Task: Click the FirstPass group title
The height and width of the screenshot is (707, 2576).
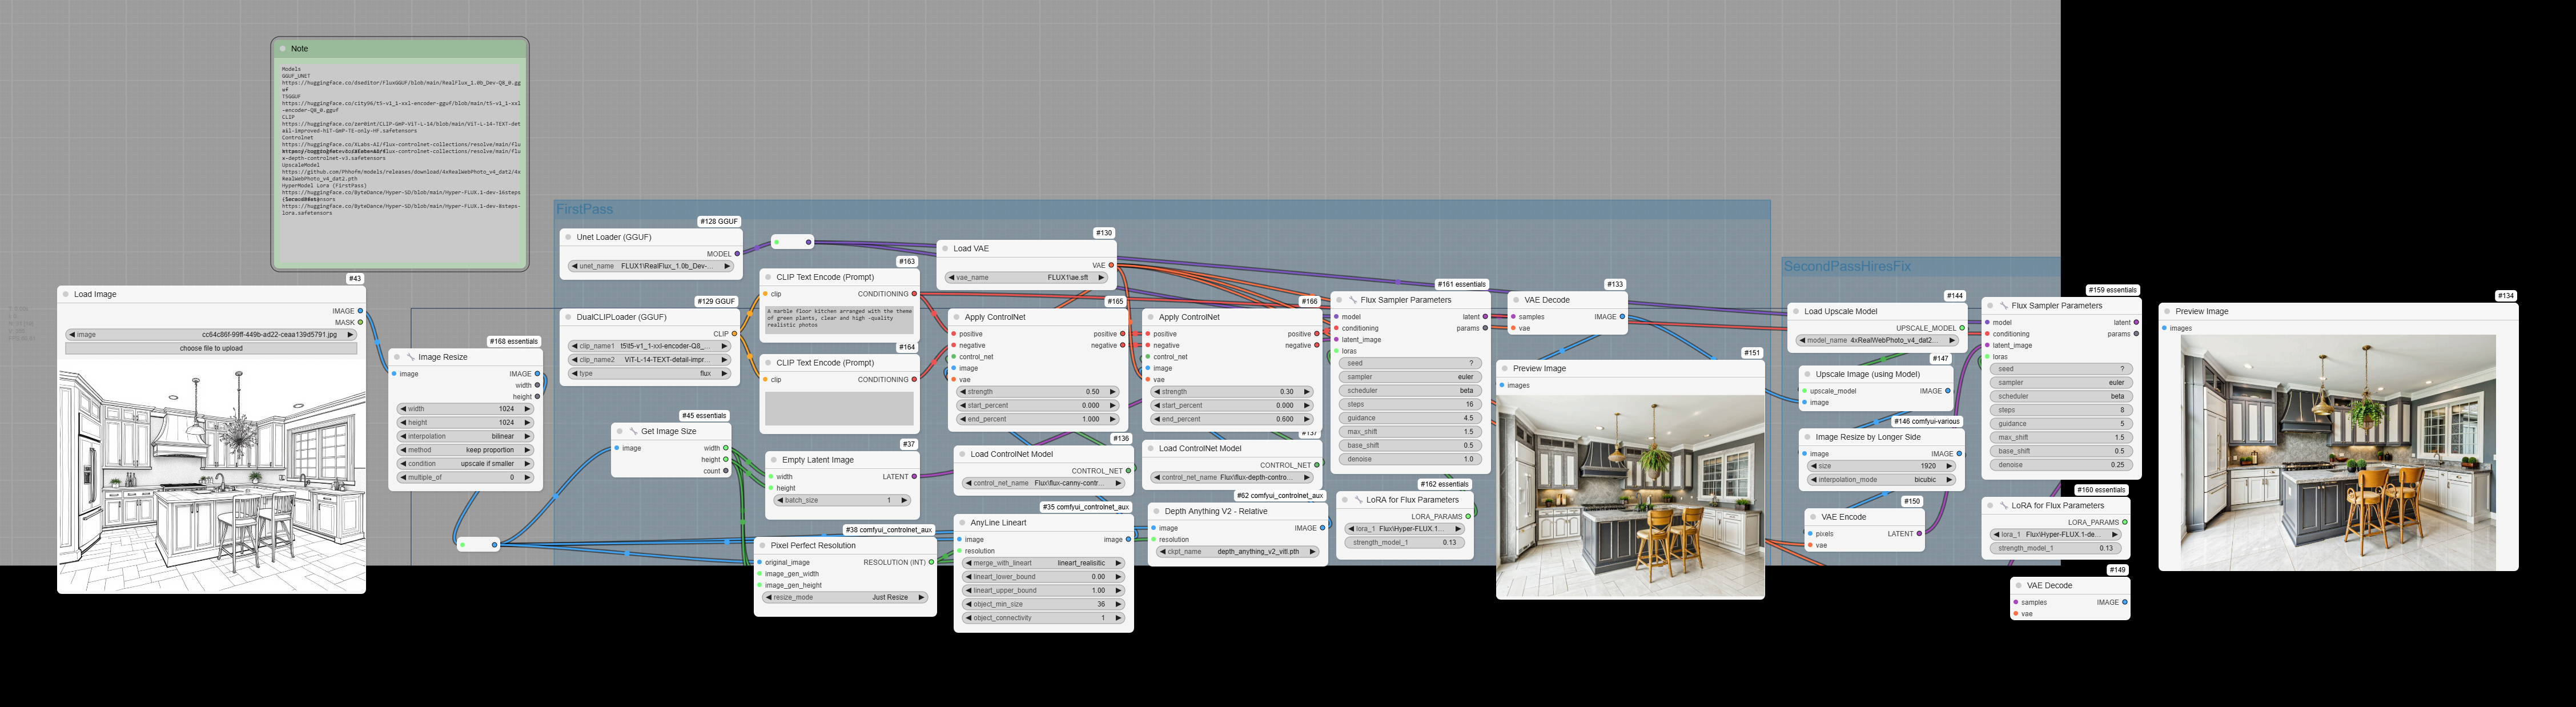Action: [x=584, y=210]
